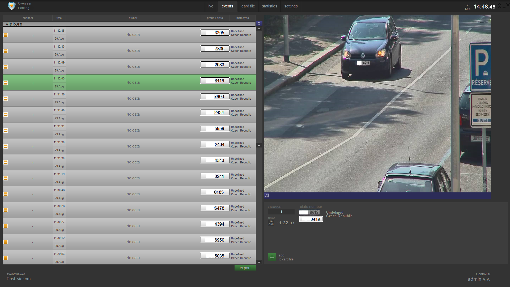The height and width of the screenshot is (287, 510).
Task: Collapse the window header with double chevron icon
Action: tap(500, 6)
